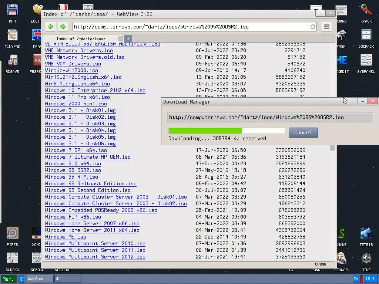
Task: Open a new tab with the plus button
Action: pyautogui.click(x=128, y=38)
